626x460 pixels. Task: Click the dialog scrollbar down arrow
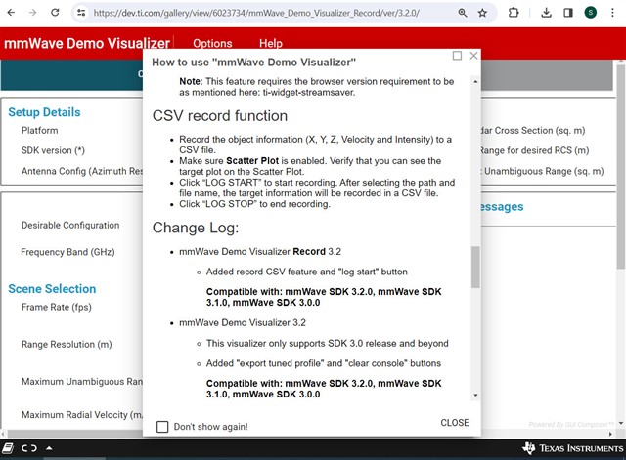pyautogui.click(x=475, y=395)
